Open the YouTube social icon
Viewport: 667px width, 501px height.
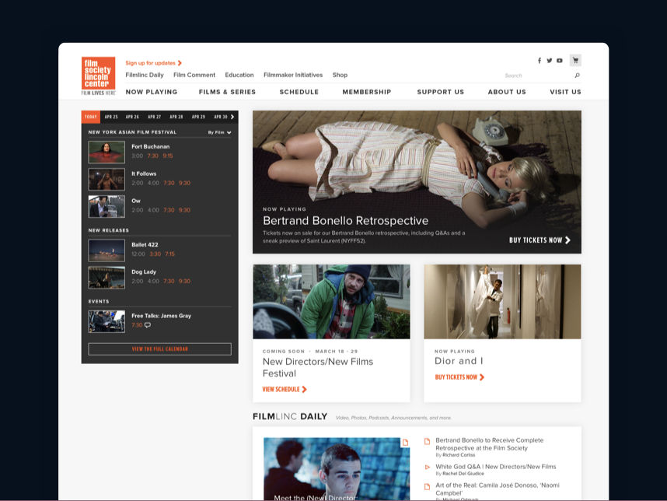(560, 61)
